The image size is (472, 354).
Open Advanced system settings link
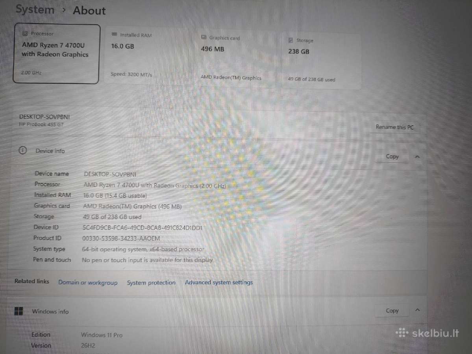point(219,283)
